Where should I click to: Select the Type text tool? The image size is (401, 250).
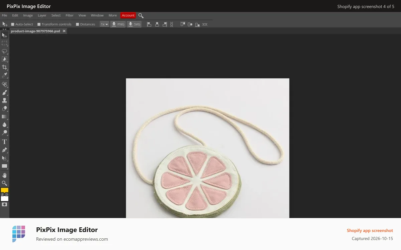click(x=4, y=142)
